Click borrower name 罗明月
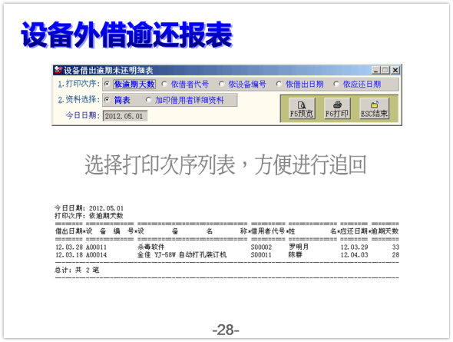This screenshot has width=453, height=342. click(x=299, y=247)
